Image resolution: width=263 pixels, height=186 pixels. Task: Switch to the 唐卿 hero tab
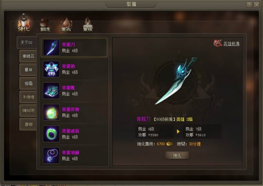tap(28, 124)
